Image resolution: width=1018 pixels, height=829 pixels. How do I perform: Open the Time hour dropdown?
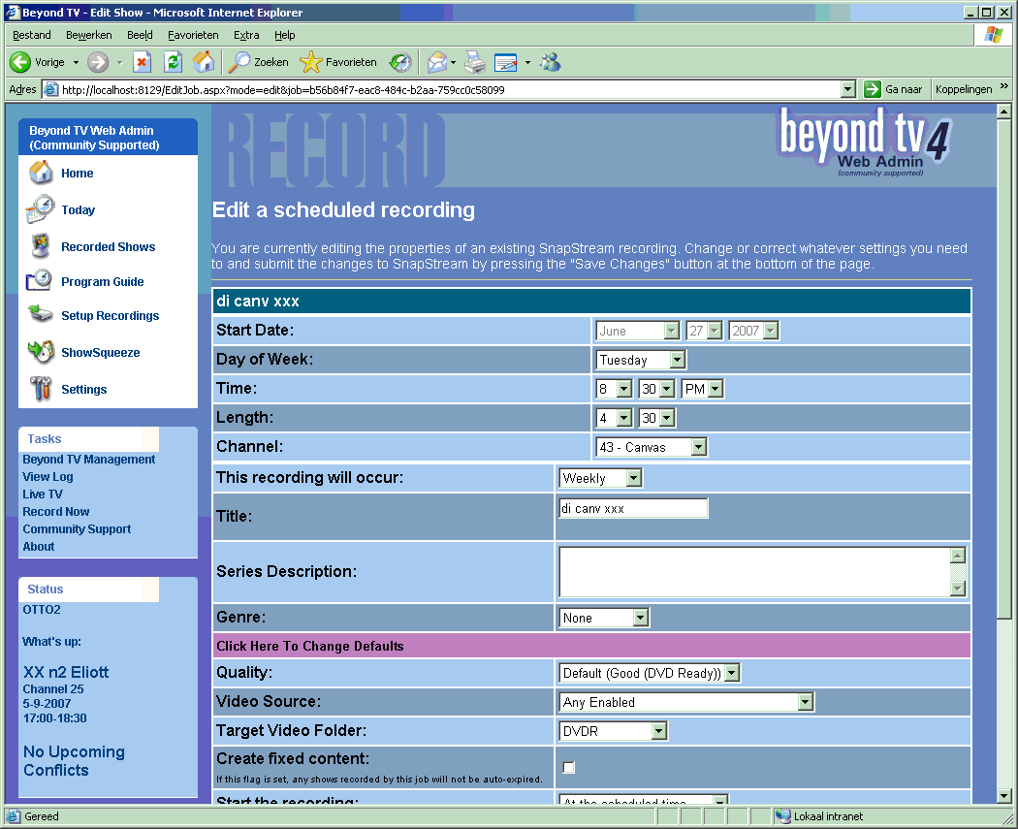tap(614, 389)
